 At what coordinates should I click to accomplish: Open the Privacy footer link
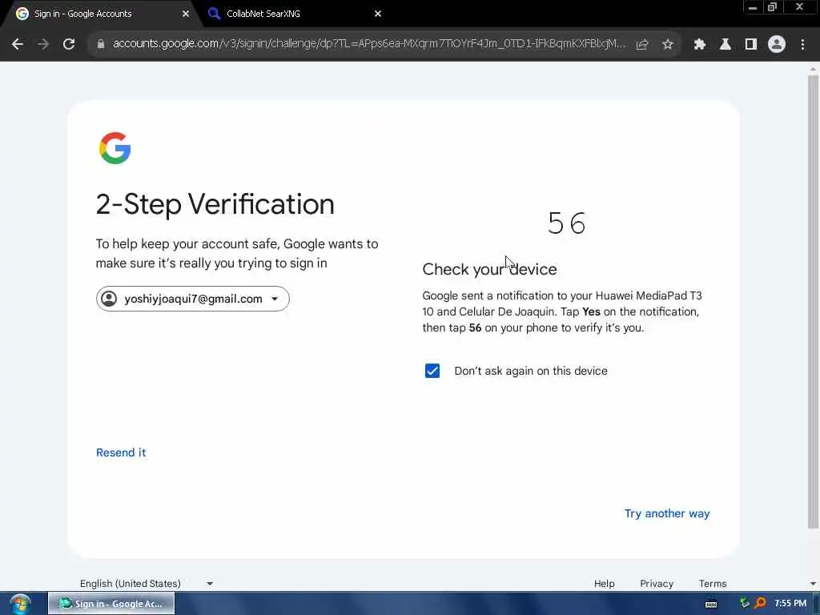click(657, 584)
